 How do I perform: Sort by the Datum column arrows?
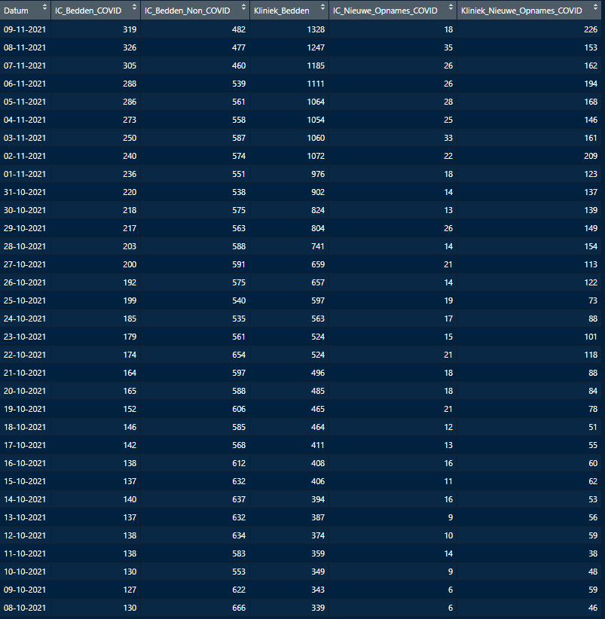tap(44, 7)
